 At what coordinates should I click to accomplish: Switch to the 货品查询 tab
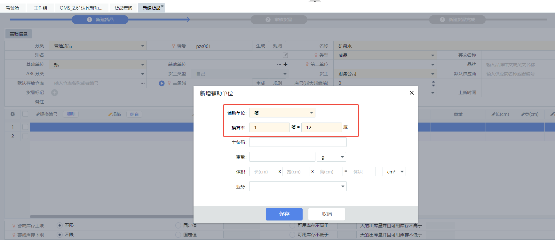[x=123, y=8]
